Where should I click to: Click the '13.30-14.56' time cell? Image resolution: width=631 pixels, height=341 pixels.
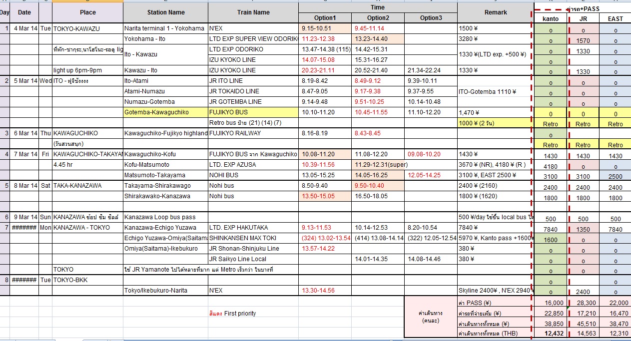click(325, 291)
